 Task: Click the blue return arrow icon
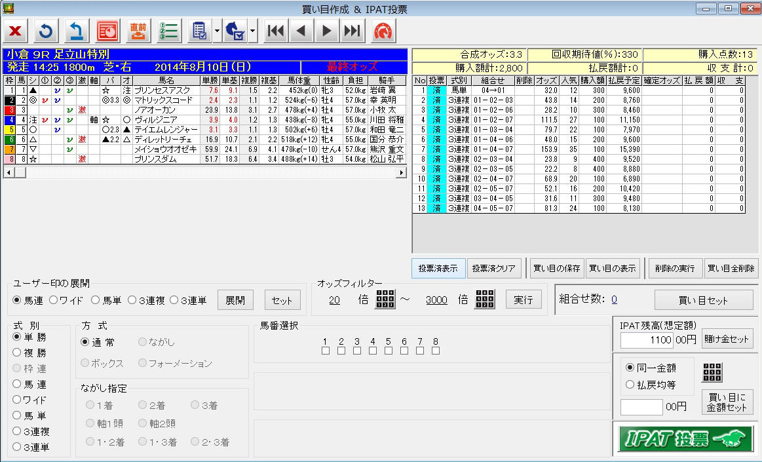(x=76, y=31)
